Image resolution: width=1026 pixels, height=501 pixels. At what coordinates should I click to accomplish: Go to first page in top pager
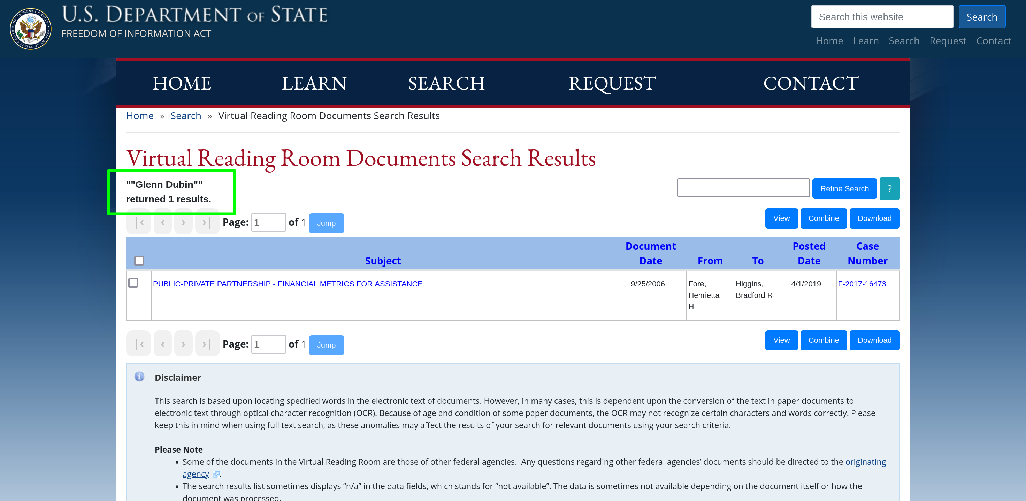pos(139,222)
